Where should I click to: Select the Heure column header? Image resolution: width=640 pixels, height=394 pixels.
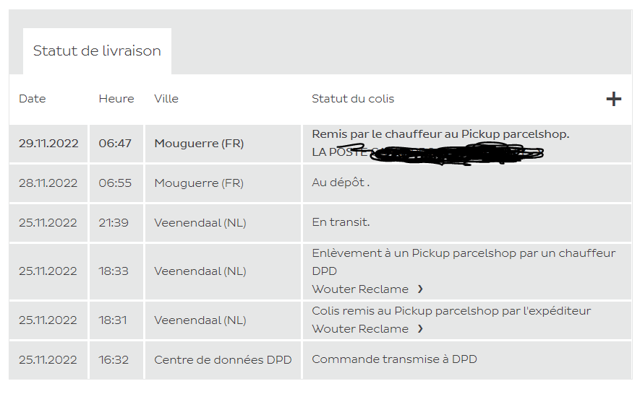pyautogui.click(x=116, y=99)
